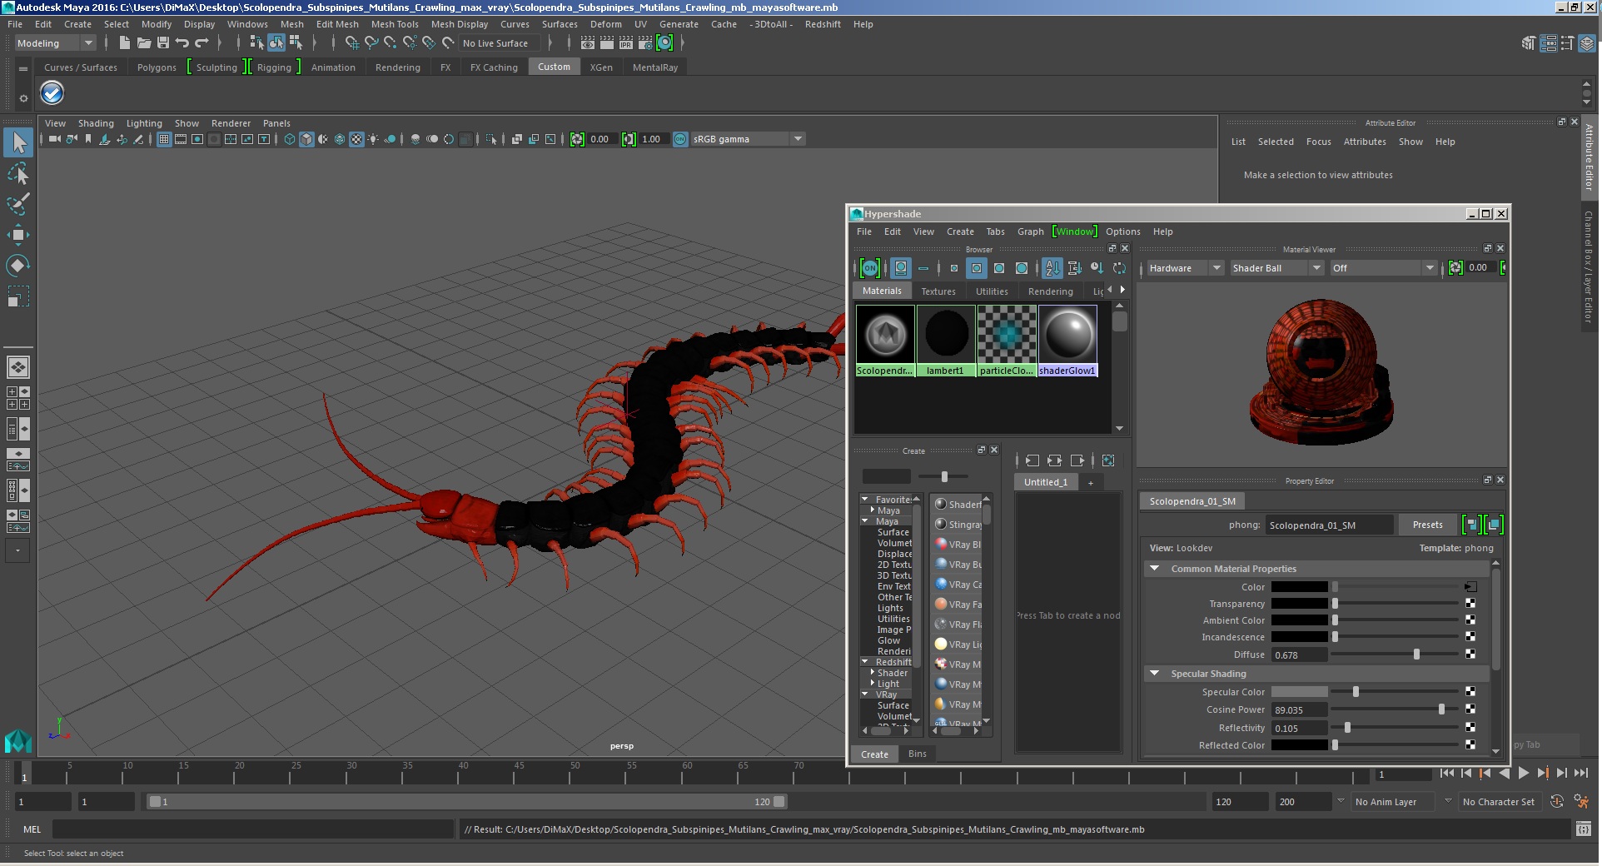The width and height of the screenshot is (1602, 866).
Task: Switch to Textures tab in Hypershade browser
Action: [x=938, y=291]
